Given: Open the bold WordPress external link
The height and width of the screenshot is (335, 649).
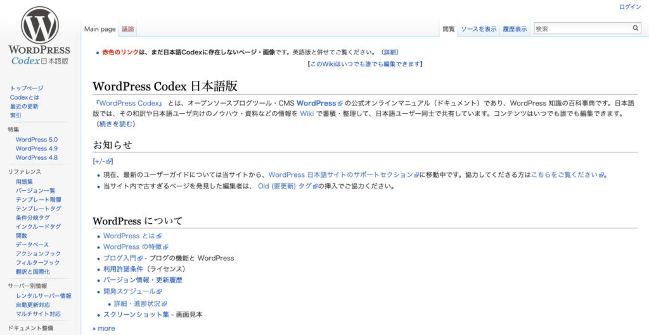Looking at the screenshot, I should [x=319, y=103].
